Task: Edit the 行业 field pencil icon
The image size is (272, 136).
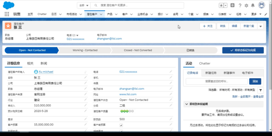Action: [x=85, y=100]
